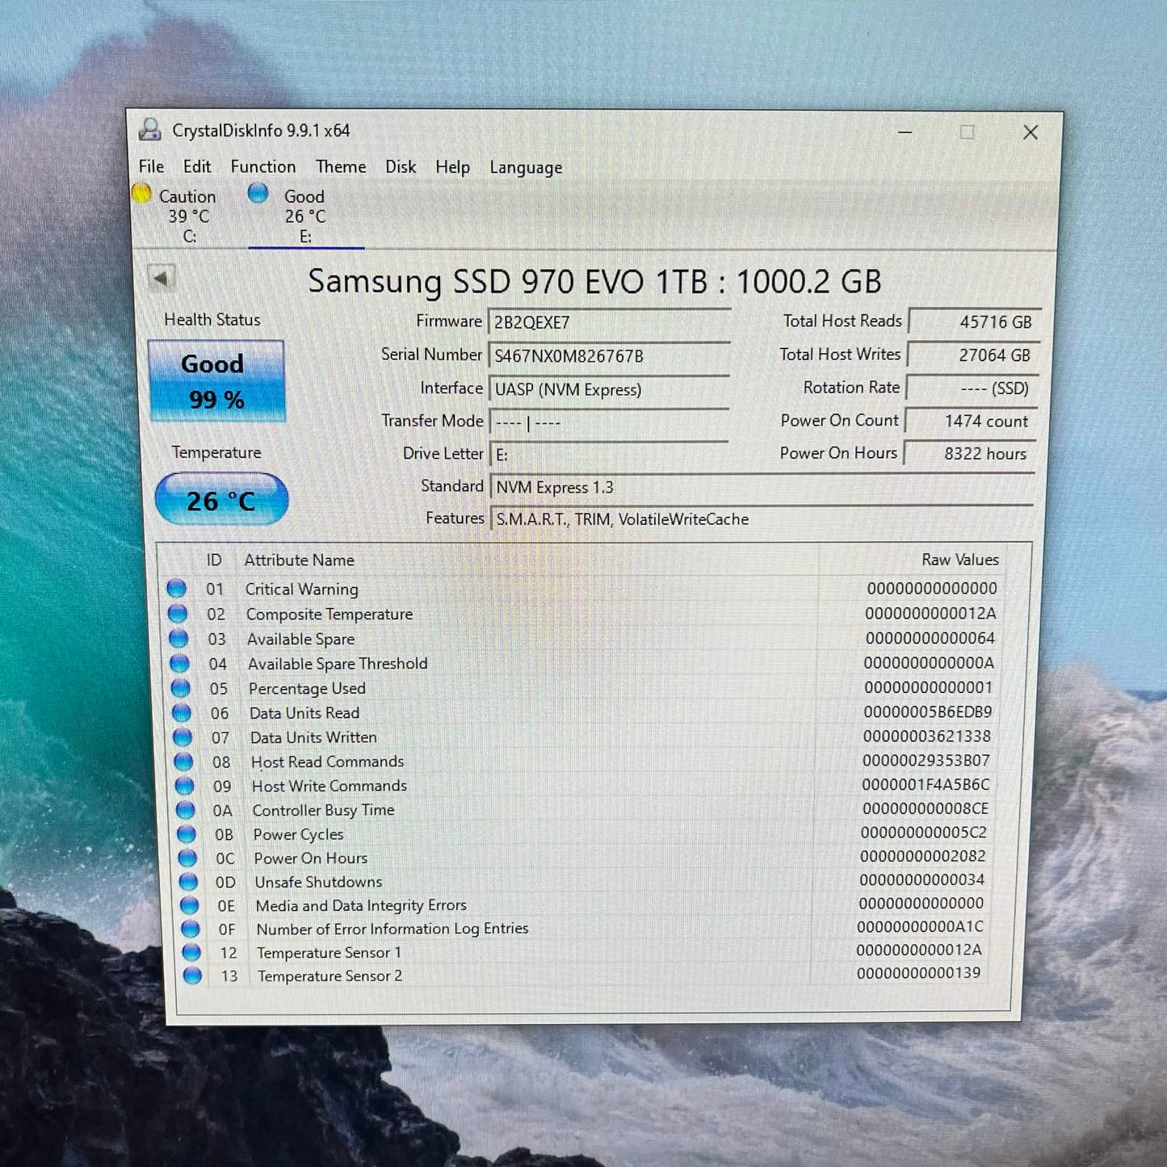Screen dimensions: 1167x1167
Task: Click status orb for Number of Error Information Log Entries
Action: pyautogui.click(x=190, y=929)
